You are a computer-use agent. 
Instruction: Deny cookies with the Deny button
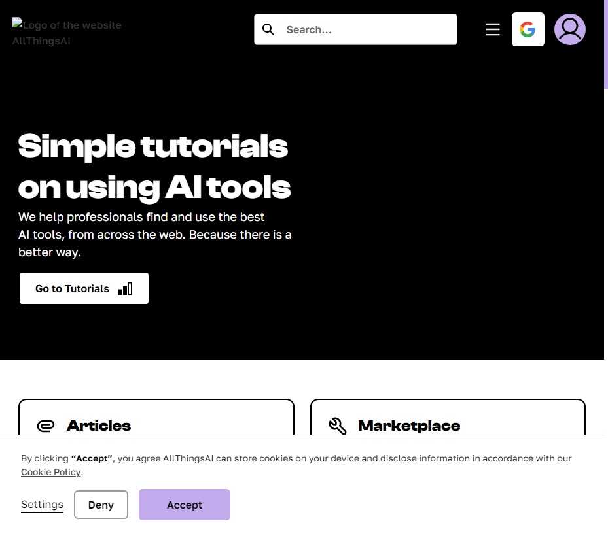coord(101,505)
